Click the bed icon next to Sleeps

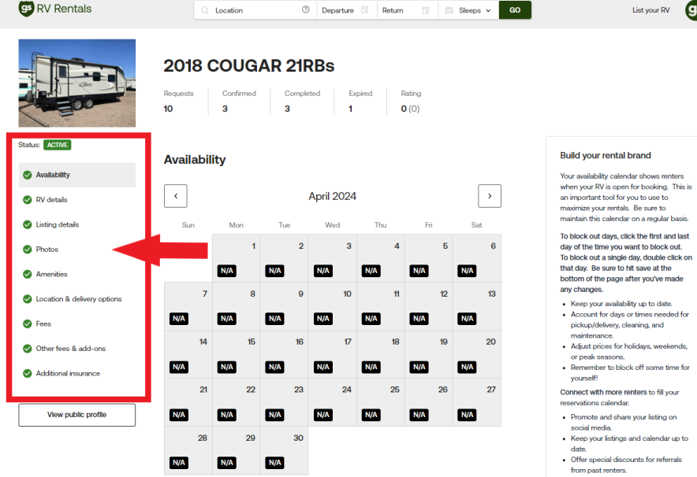pyautogui.click(x=449, y=10)
